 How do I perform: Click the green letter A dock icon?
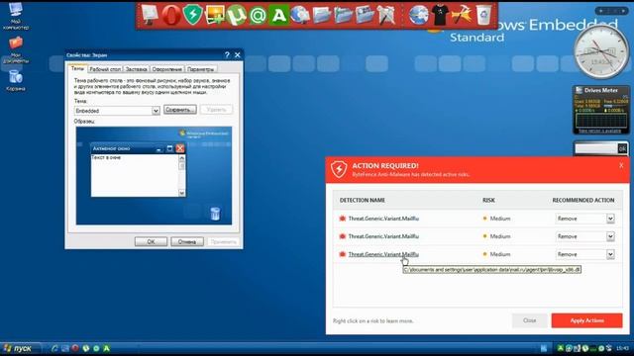(278, 16)
